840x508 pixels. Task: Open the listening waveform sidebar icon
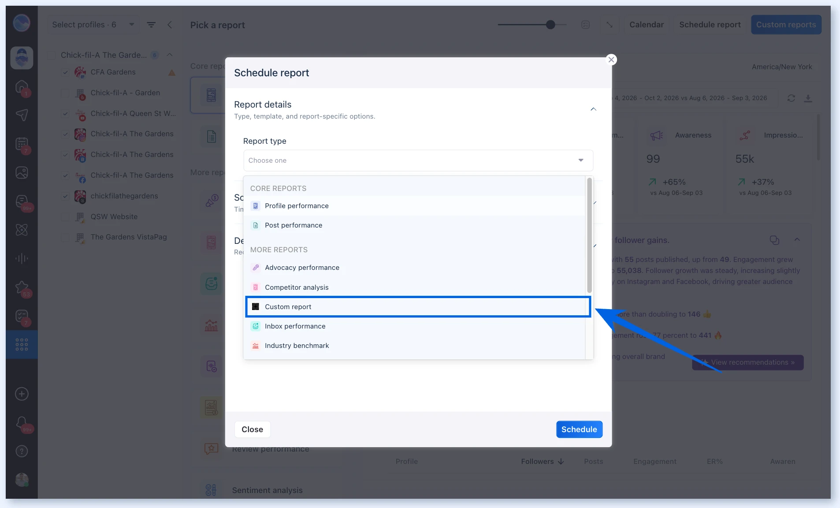point(22,258)
